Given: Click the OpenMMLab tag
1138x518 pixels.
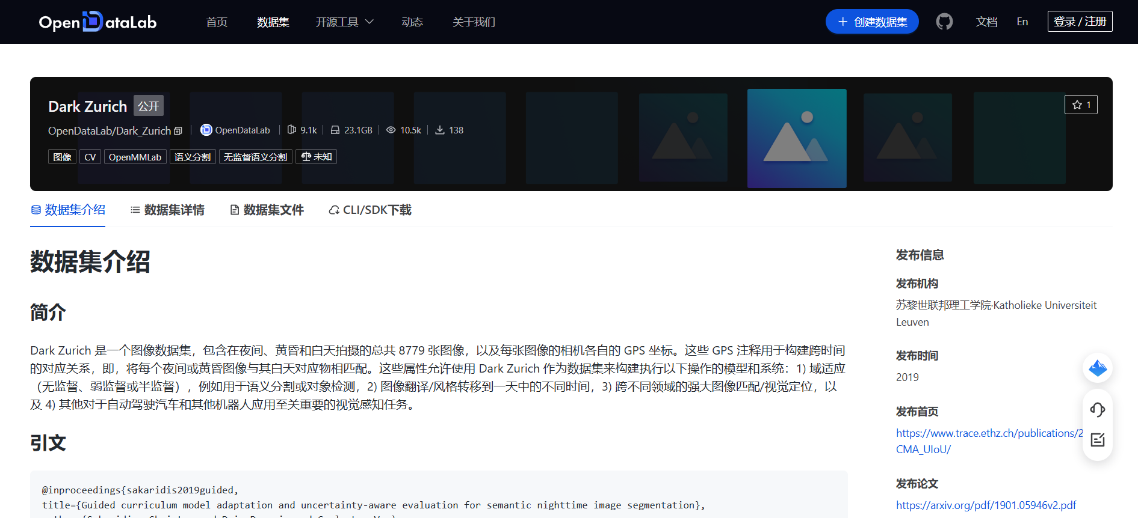Looking at the screenshot, I should (135, 157).
